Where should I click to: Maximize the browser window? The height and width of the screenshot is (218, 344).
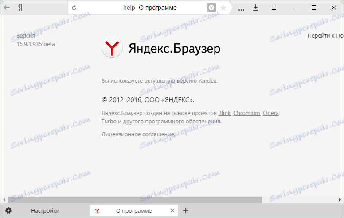(314, 8)
